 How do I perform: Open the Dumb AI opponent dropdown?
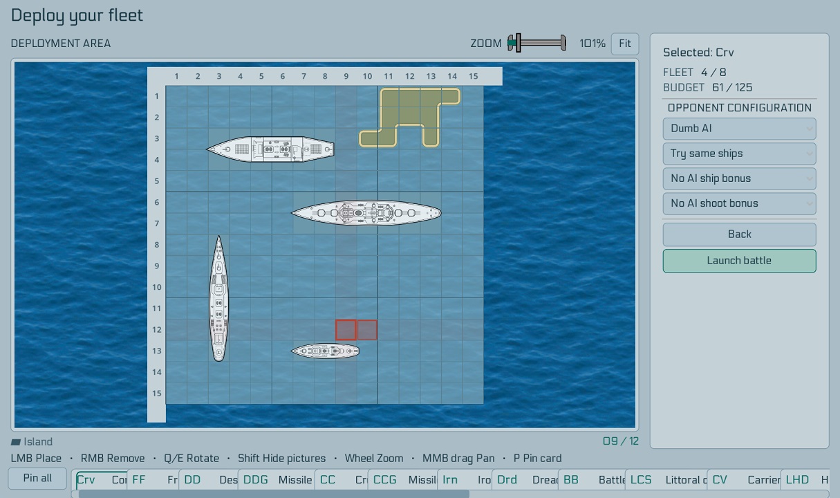coord(739,129)
